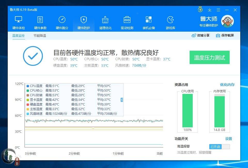Screen dimensions: 248x168
Task: Open 装机必备 essential apps grid icon
Action: 149,20
